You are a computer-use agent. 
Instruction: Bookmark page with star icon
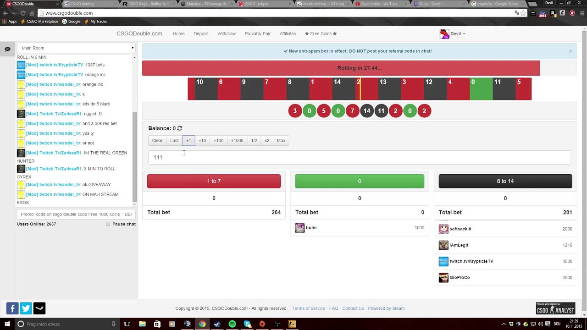tap(524, 13)
